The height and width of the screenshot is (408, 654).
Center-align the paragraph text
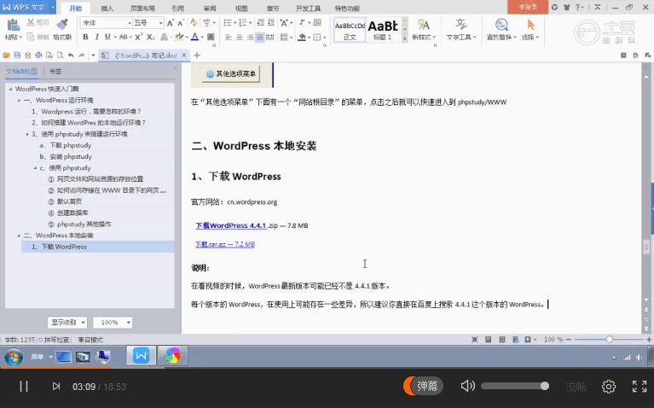240,38
